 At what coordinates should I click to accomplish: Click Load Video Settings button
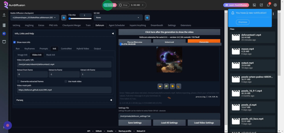pos(204,123)
